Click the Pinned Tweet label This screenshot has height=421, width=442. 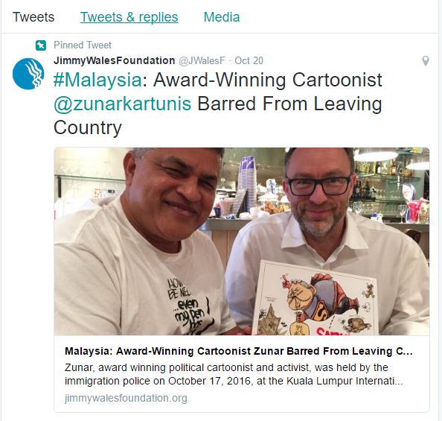83,45
